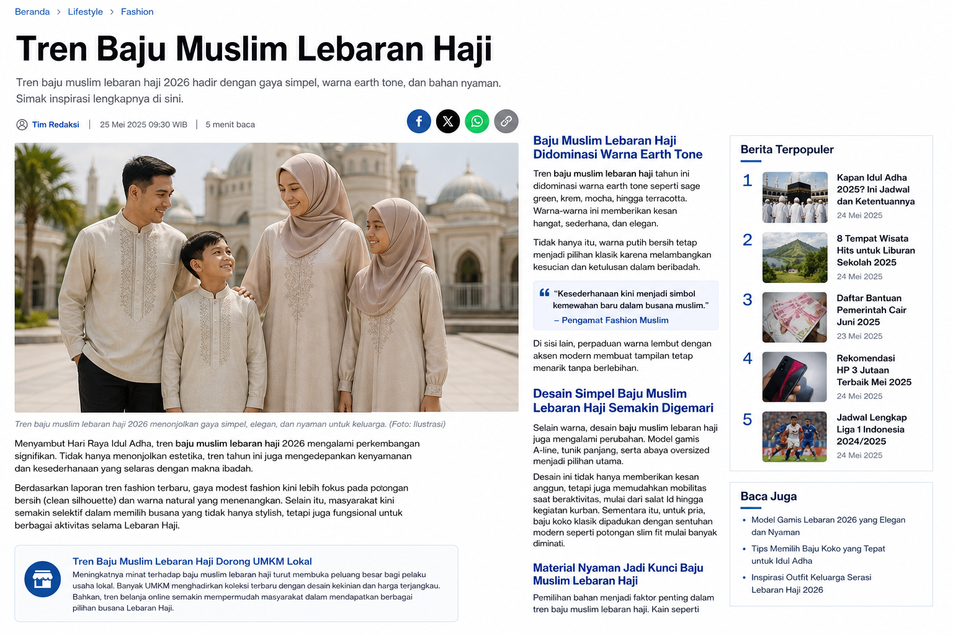Click heading Desain Simpel Baju Muslim Semakin Digemari
The width and height of the screenshot is (953, 635).
pos(623,401)
